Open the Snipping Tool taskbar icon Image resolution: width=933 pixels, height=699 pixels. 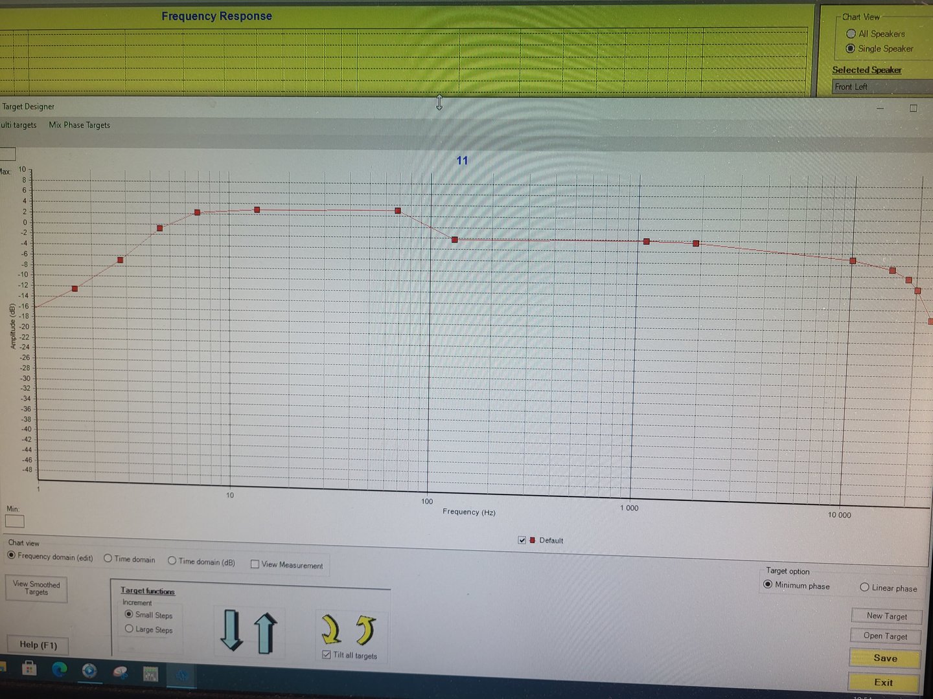pos(120,672)
